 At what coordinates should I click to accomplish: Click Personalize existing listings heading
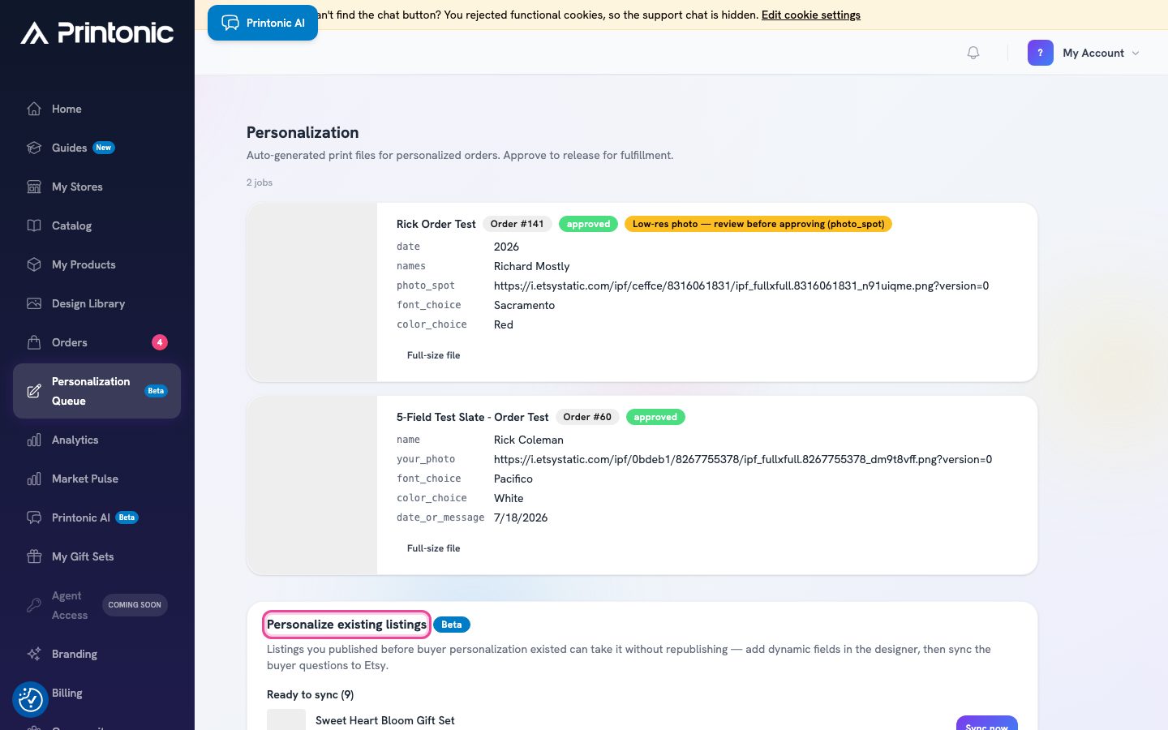[346, 625]
